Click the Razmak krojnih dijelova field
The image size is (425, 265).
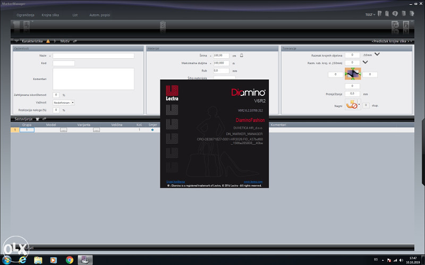tap(352, 55)
